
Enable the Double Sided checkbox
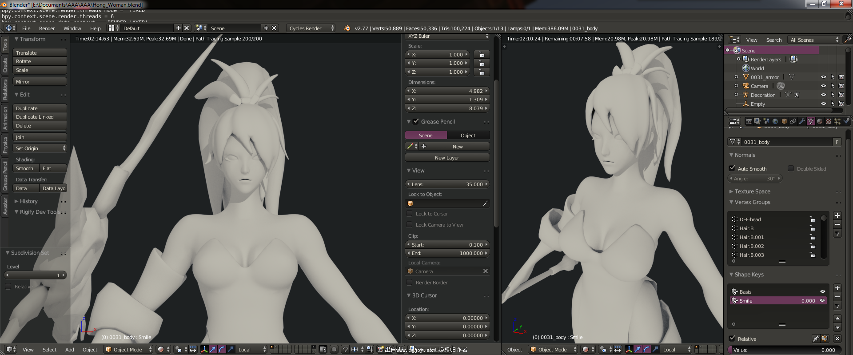[791, 168]
